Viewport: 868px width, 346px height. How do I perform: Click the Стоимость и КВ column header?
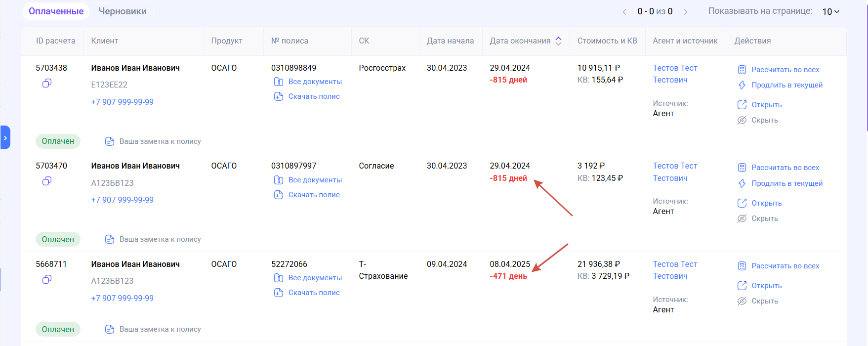[607, 41]
